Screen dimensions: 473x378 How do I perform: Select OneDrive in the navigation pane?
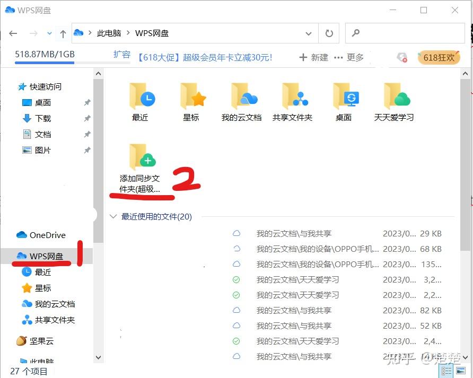(41, 235)
